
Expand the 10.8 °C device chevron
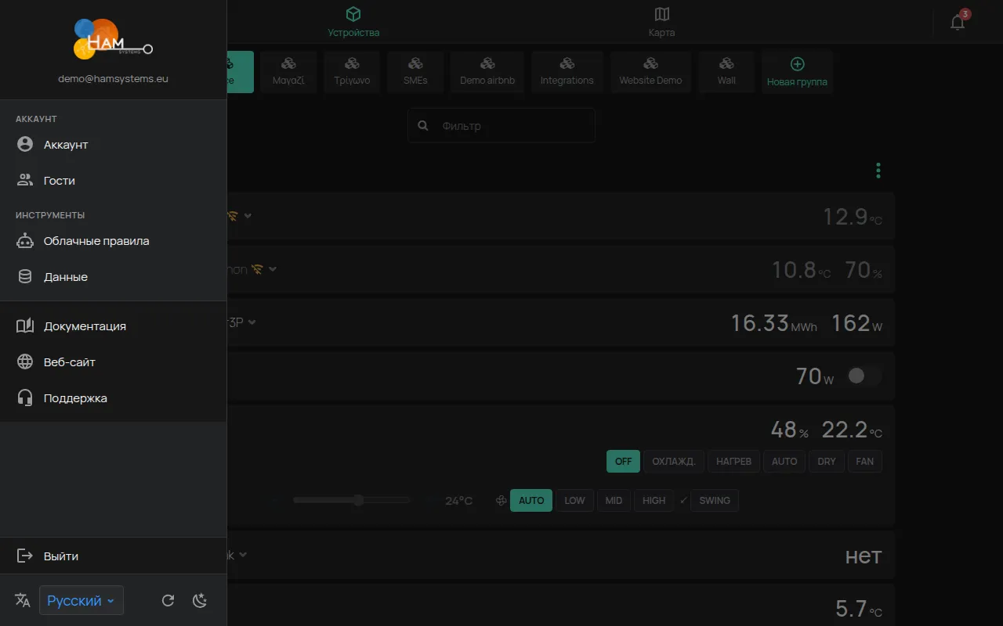(273, 269)
